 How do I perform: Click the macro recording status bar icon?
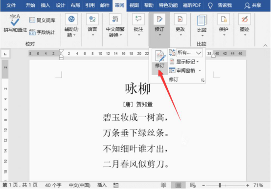click(116, 186)
